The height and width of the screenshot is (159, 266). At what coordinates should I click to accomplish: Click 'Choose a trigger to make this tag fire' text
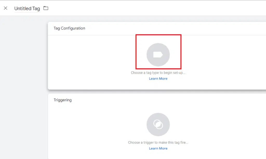coord(158,143)
